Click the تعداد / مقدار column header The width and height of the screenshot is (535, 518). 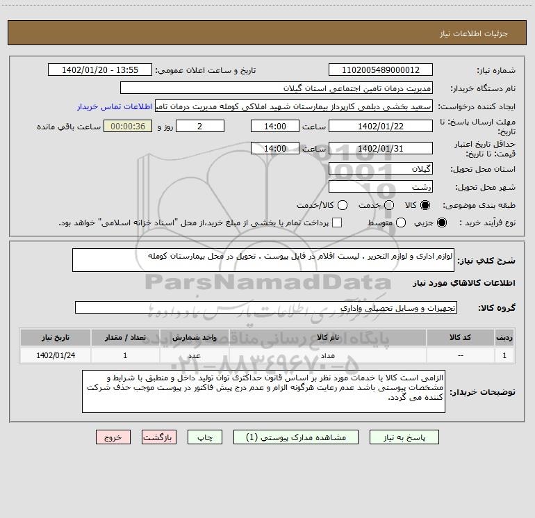[125, 337]
